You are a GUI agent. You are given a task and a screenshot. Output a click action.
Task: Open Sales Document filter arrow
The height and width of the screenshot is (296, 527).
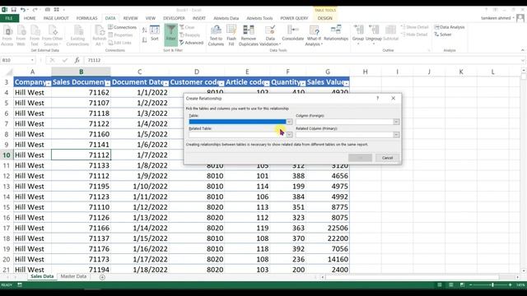(x=108, y=83)
